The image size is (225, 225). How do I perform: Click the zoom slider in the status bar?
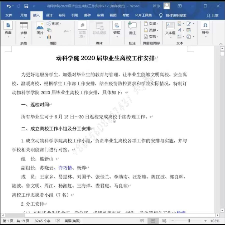click(x=189, y=221)
